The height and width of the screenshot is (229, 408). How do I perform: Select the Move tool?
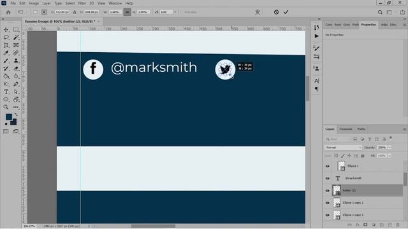click(6, 30)
